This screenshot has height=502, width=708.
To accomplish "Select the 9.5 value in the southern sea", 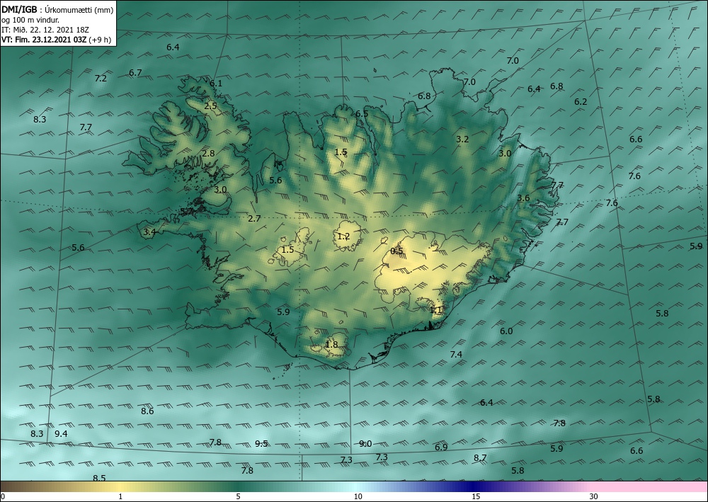I will point(261,443).
